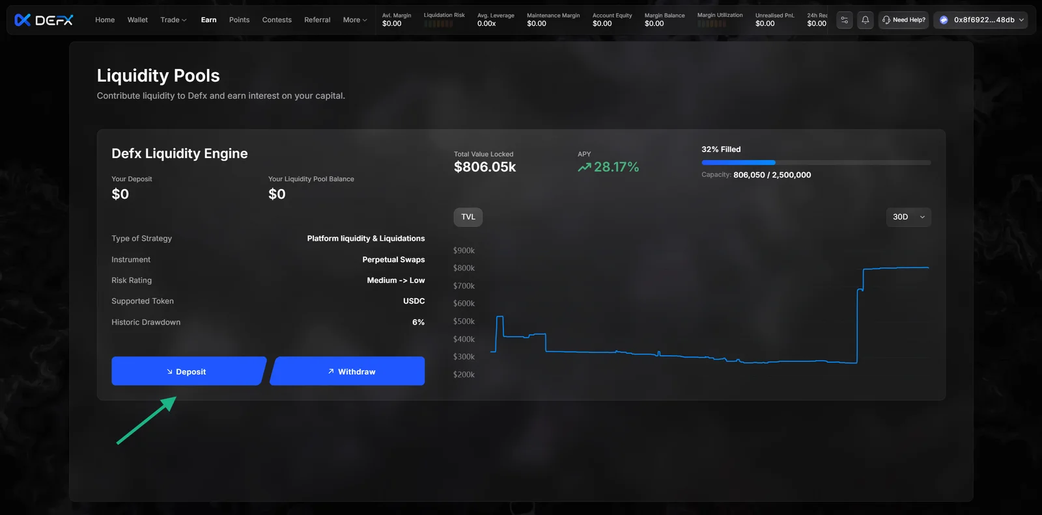Image resolution: width=1042 pixels, height=515 pixels.
Task: Click the Perpetual Swaps instrument value
Action: pos(393,259)
